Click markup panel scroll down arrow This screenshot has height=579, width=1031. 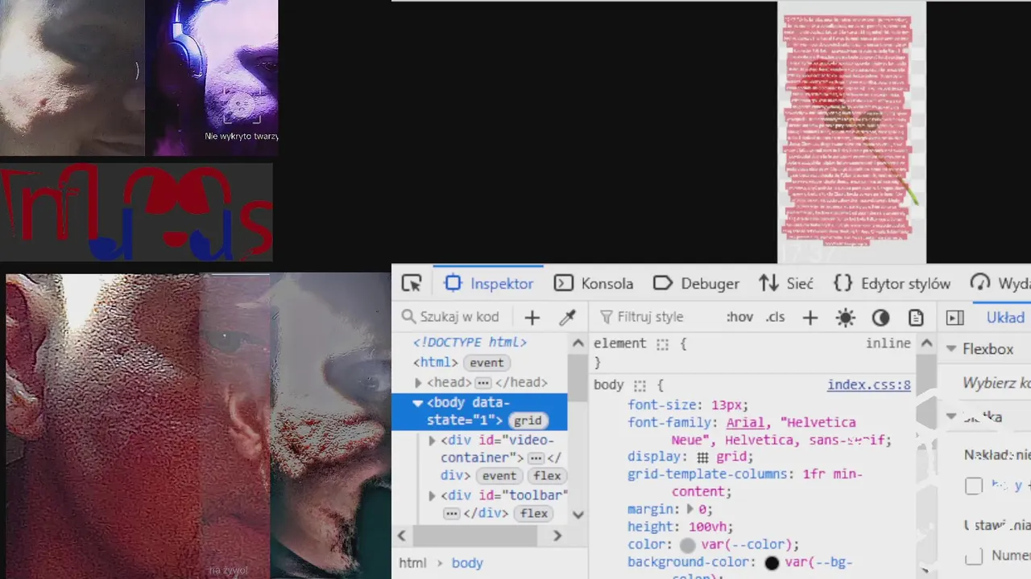(x=578, y=515)
